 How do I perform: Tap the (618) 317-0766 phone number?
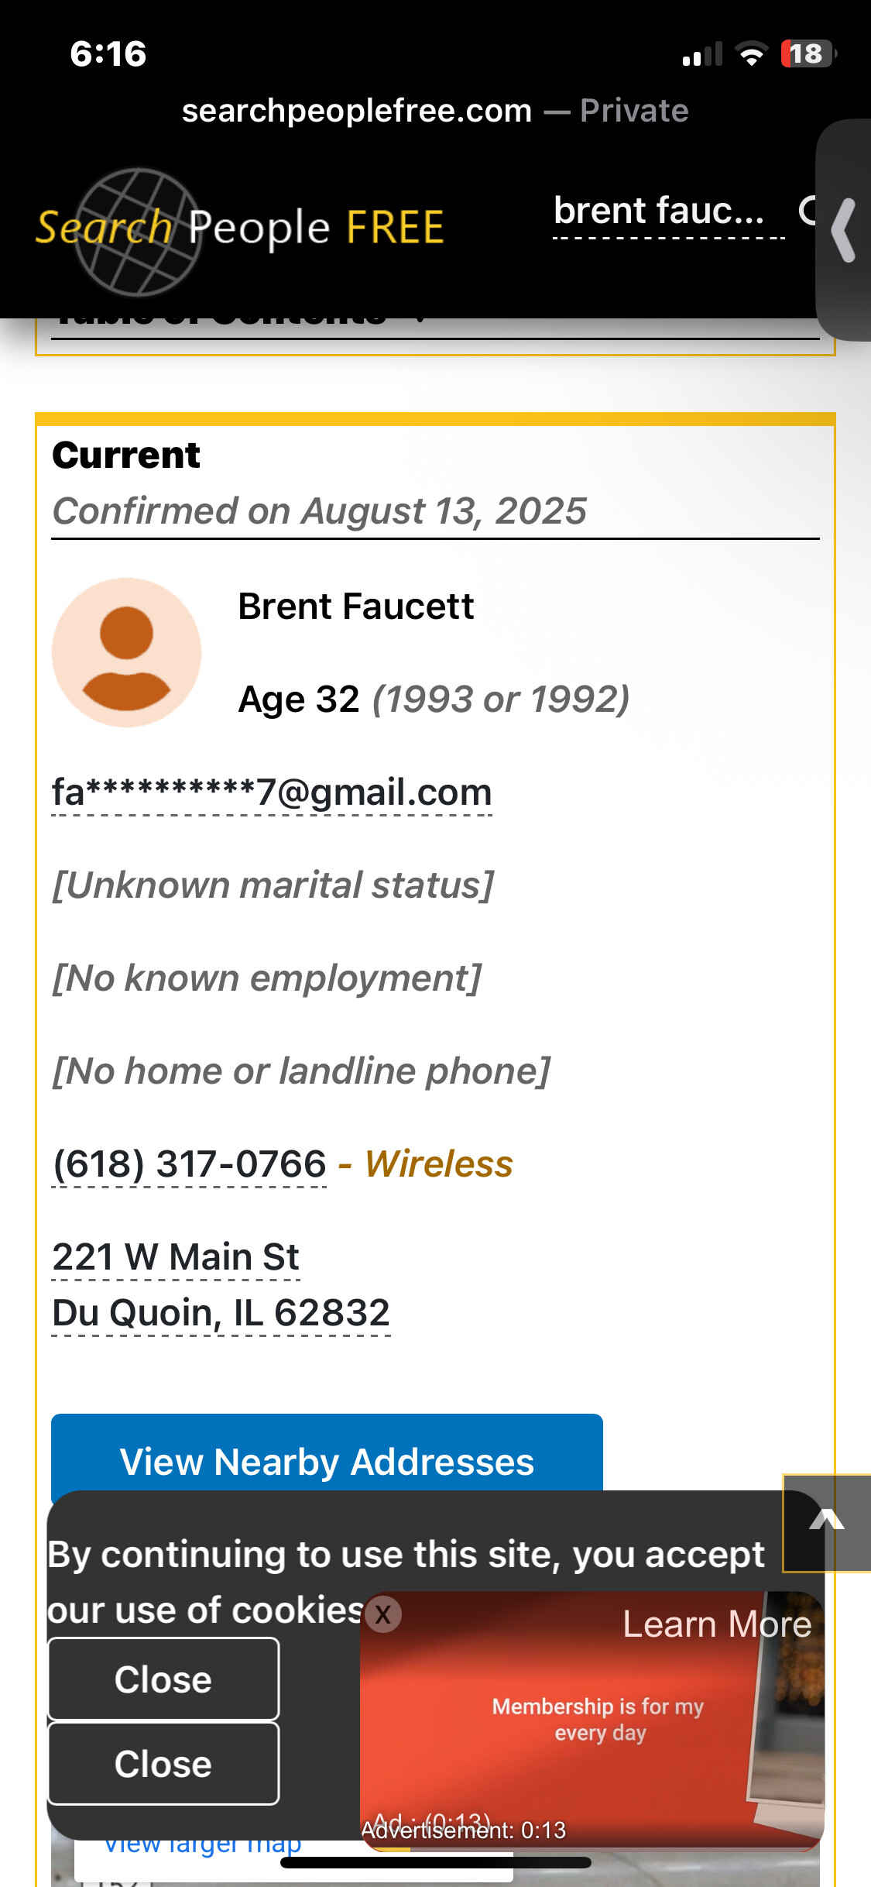pyautogui.click(x=190, y=1164)
